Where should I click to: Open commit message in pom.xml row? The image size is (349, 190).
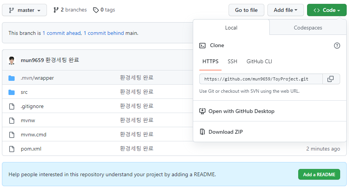[137, 149]
